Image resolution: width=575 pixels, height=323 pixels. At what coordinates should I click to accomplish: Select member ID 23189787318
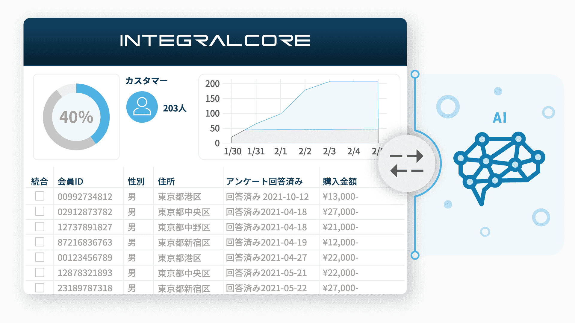coord(85,288)
